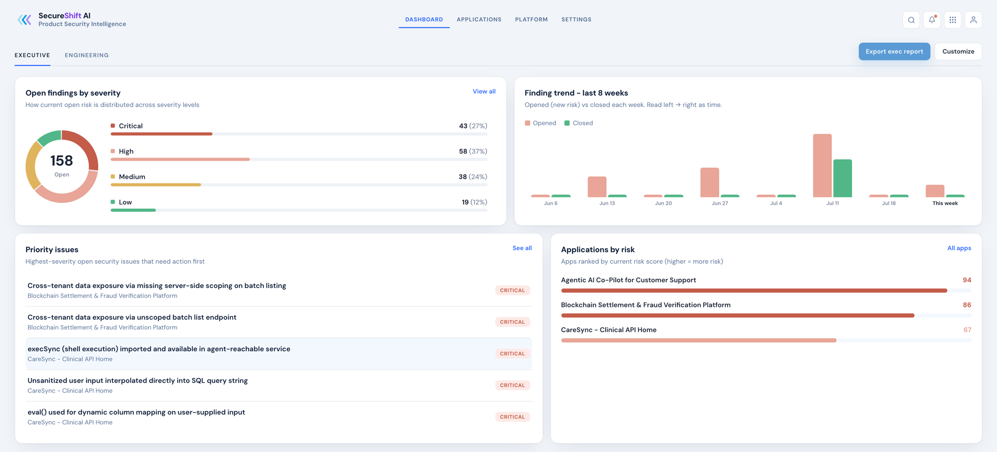
Task: Click the Customize button
Action: point(958,52)
